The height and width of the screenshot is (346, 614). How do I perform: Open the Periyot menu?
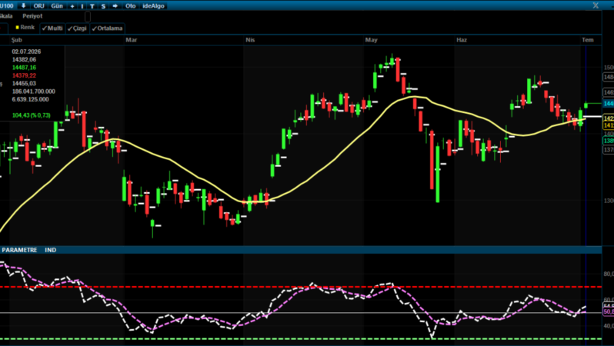32,16
